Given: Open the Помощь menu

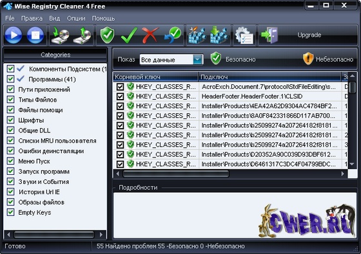Looking at the screenshot, I should pos(103,19).
